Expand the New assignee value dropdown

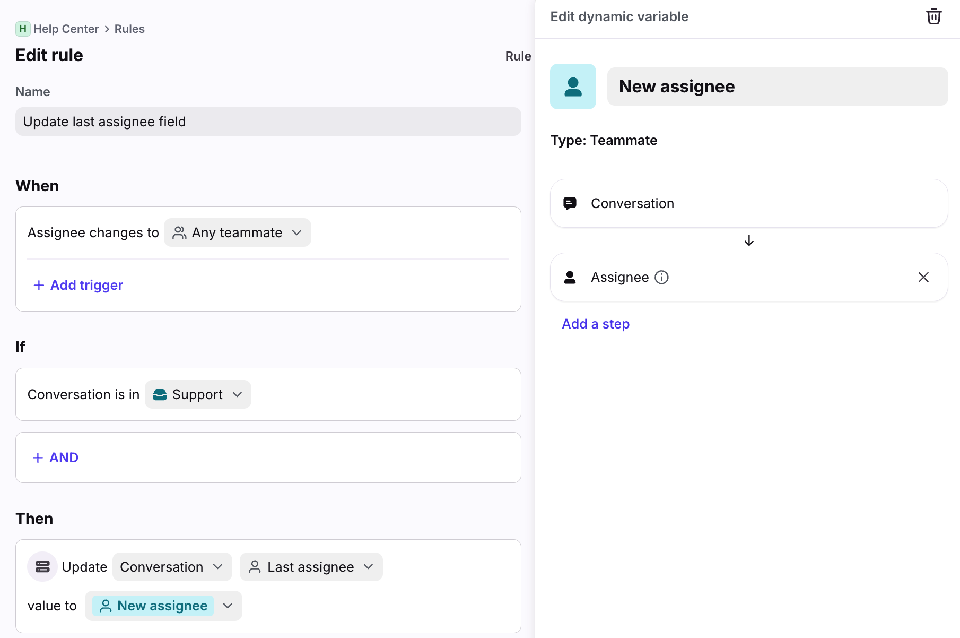coord(228,606)
